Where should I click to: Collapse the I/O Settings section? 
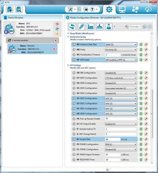(68, 65)
